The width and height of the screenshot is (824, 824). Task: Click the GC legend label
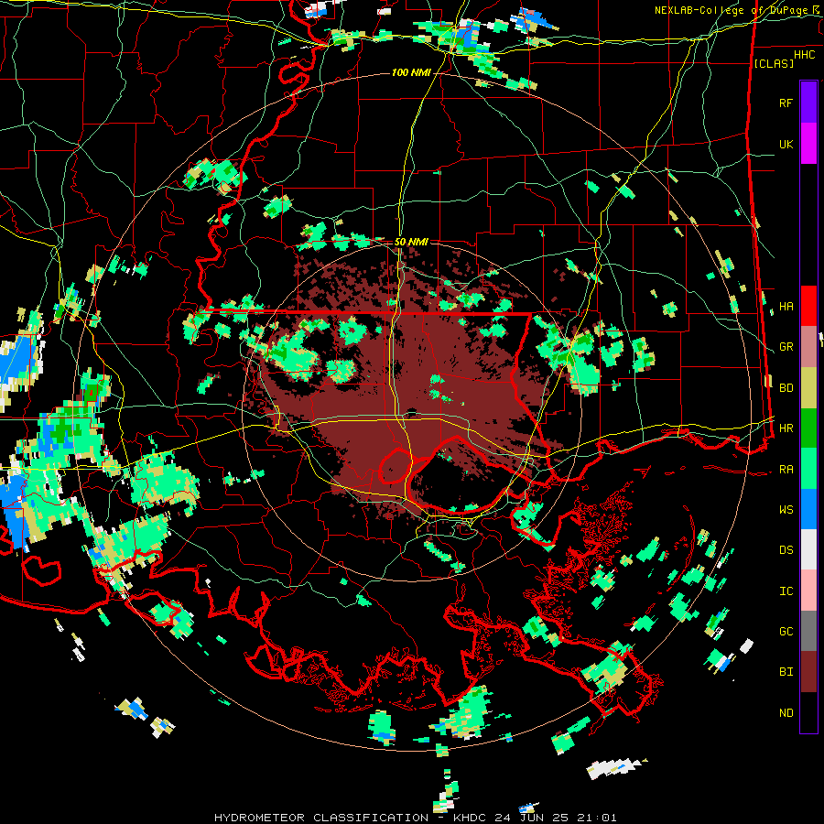click(x=786, y=632)
